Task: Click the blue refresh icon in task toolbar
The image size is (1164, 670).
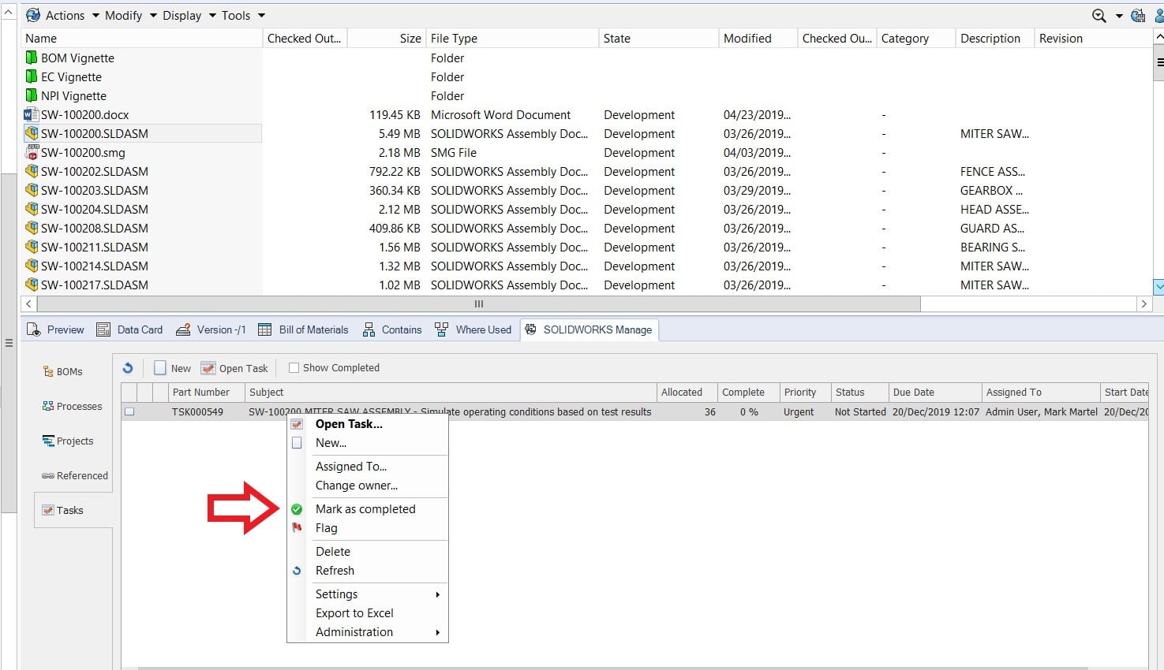Action: pos(128,367)
